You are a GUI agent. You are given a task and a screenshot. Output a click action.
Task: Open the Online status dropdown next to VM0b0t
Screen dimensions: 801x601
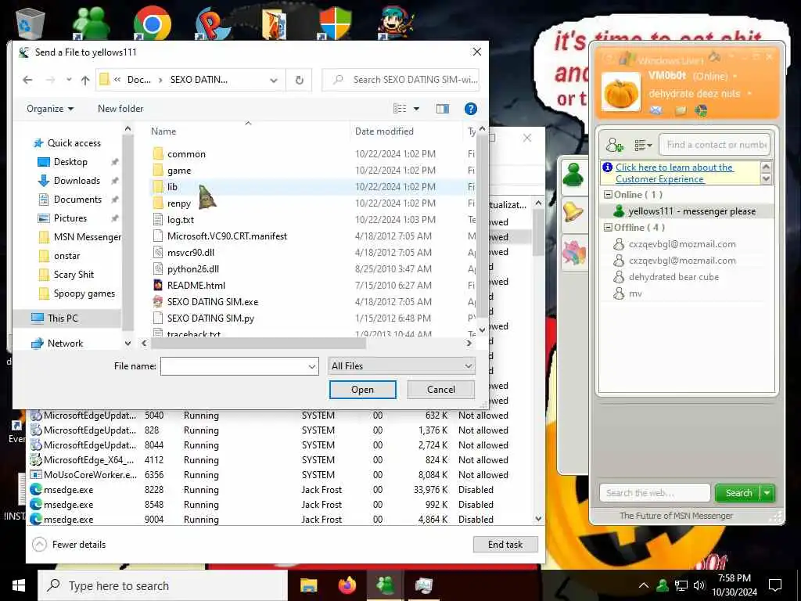(x=735, y=77)
